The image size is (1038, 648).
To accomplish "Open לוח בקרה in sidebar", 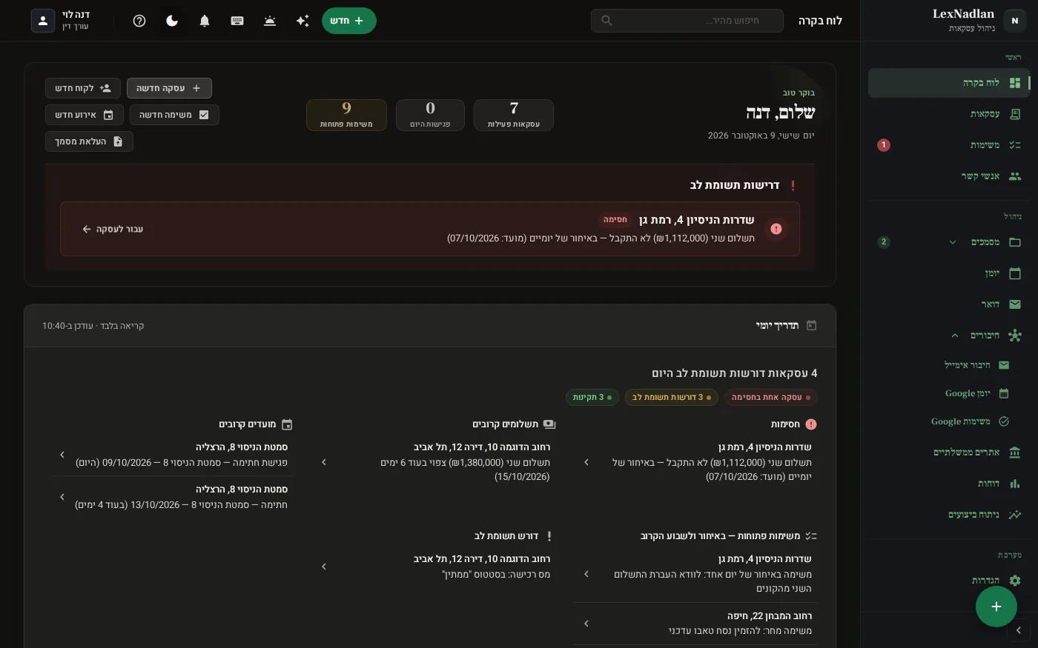I will (949, 83).
